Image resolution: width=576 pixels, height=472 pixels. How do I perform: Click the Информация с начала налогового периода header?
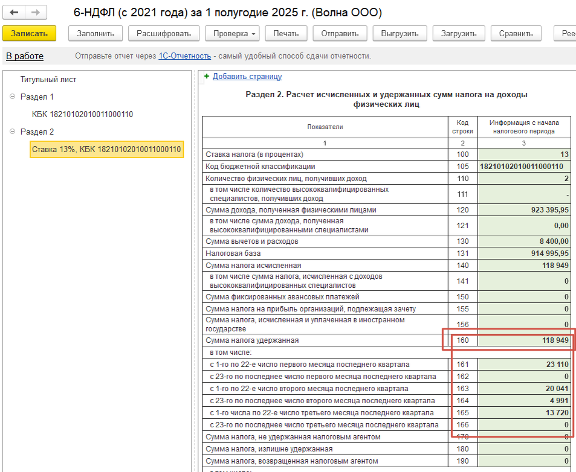point(524,127)
